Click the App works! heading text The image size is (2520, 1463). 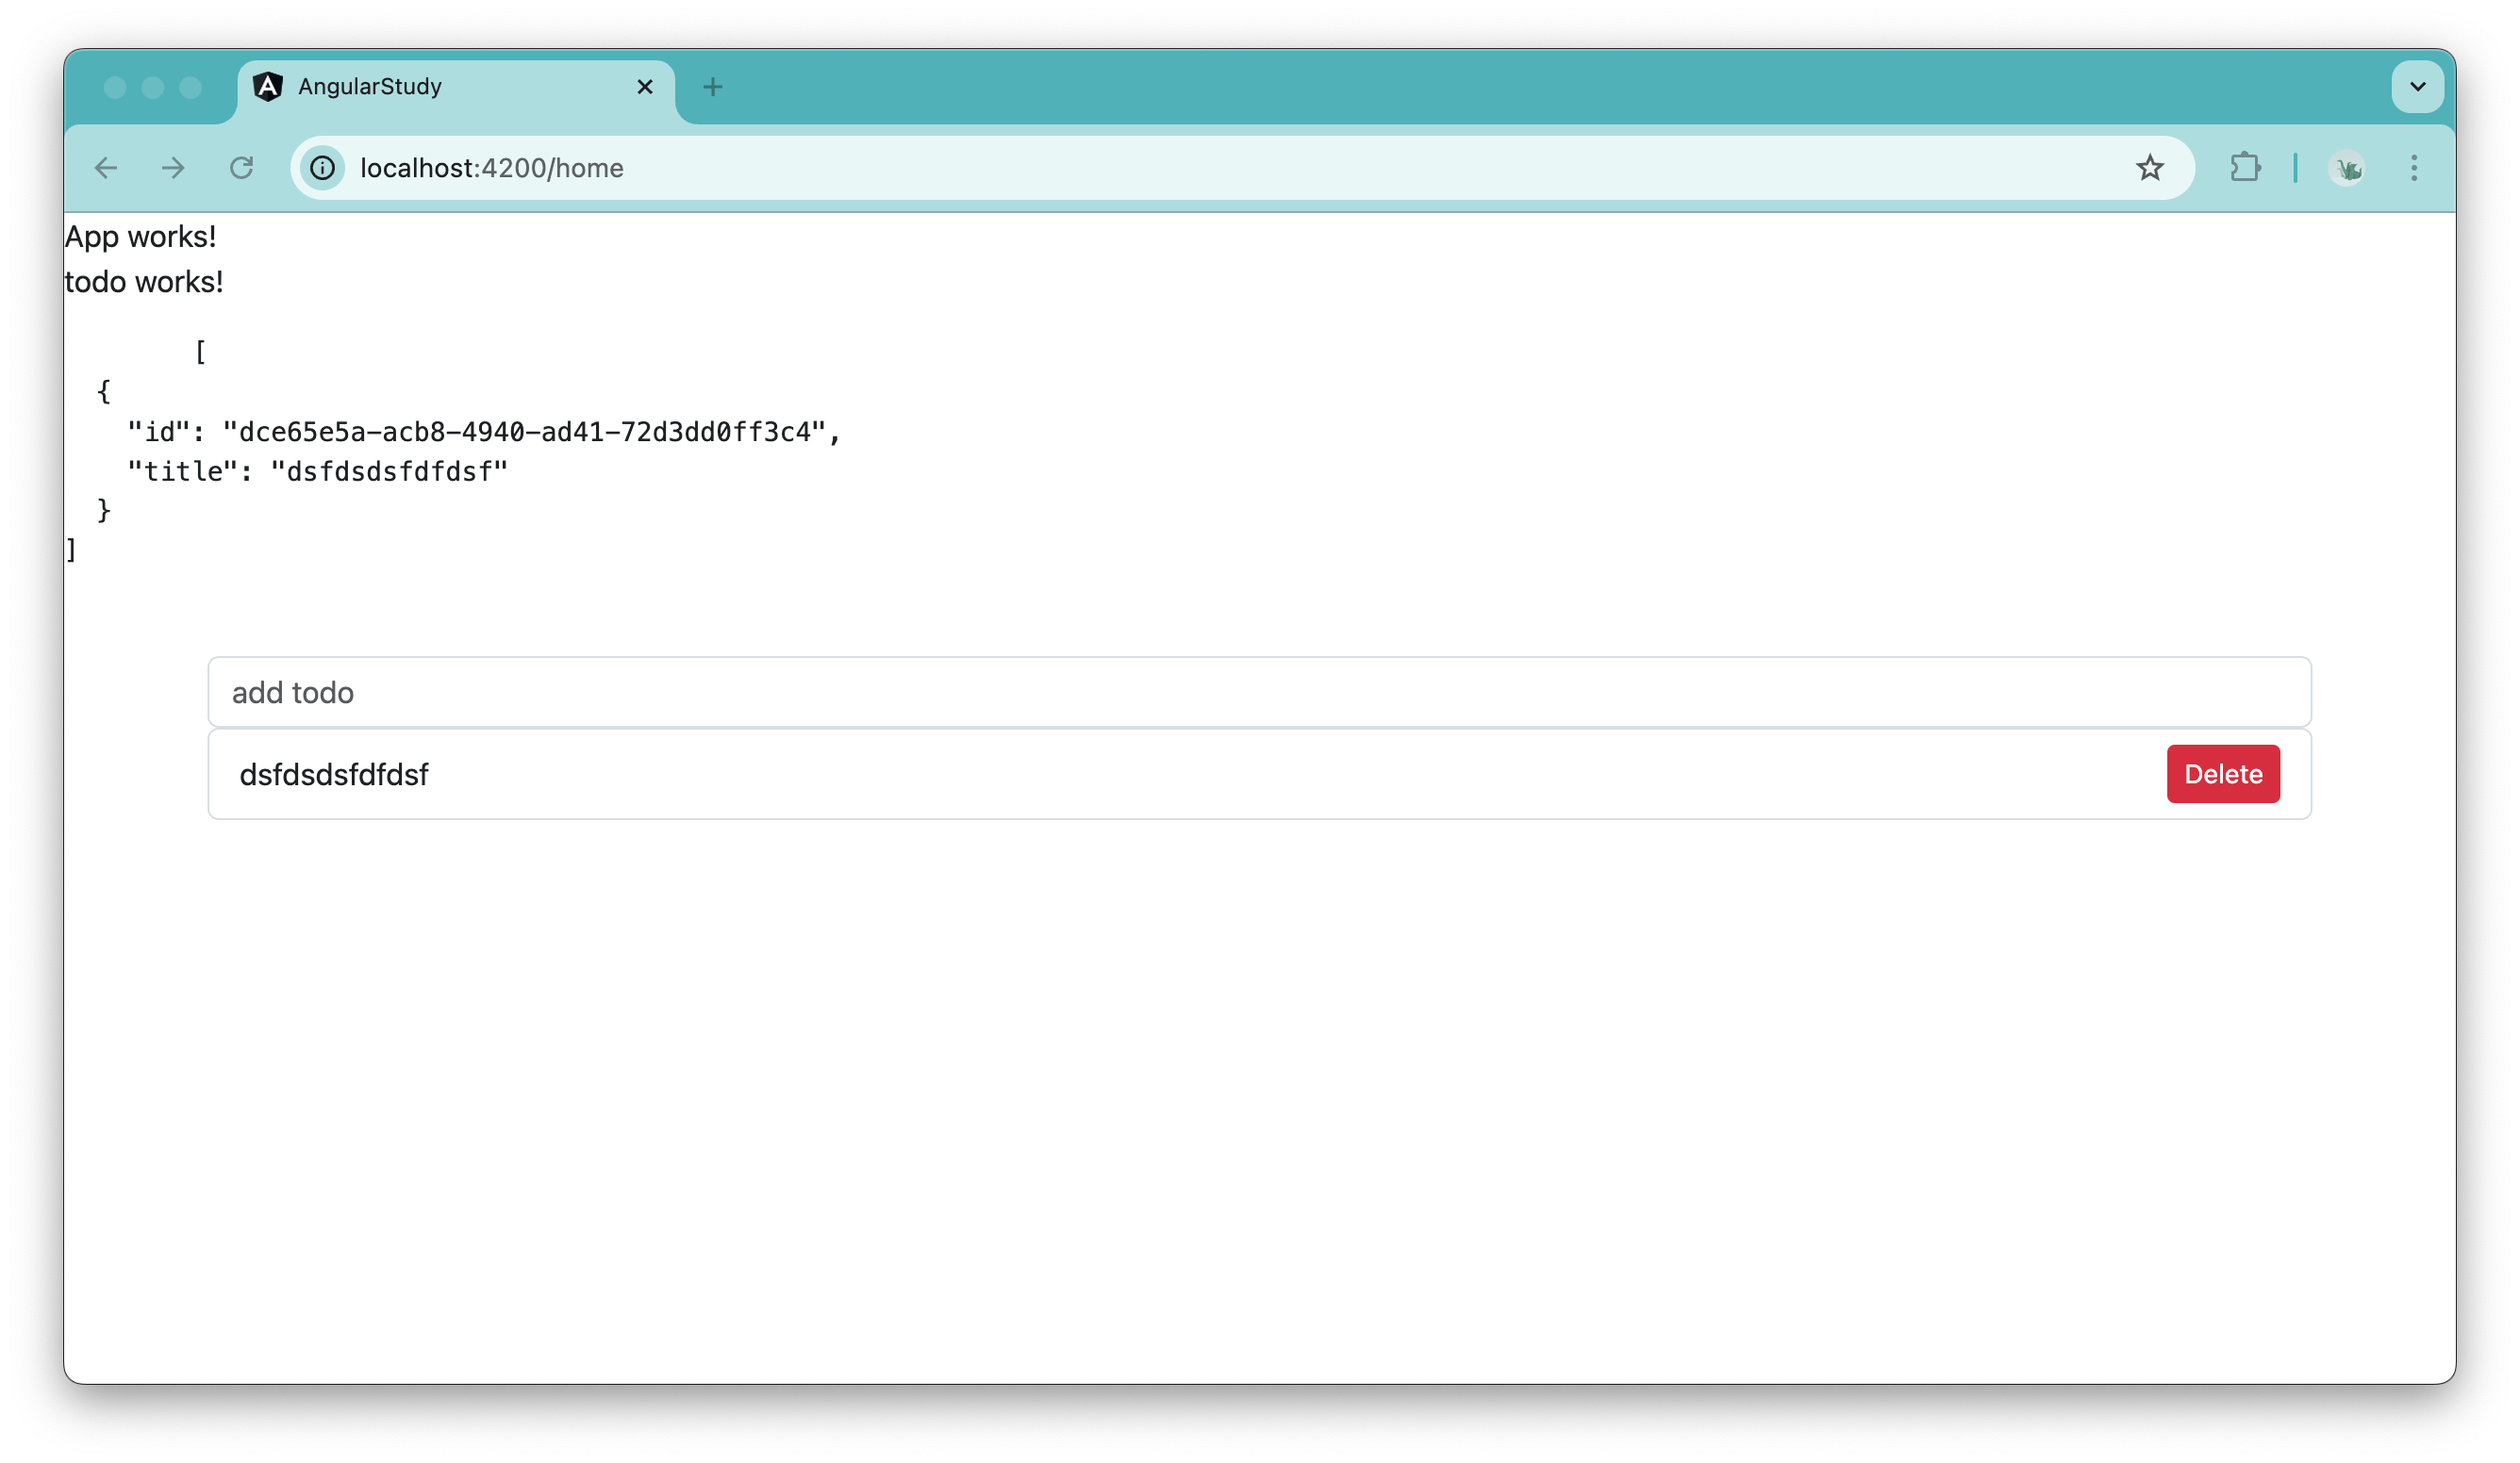(140, 236)
